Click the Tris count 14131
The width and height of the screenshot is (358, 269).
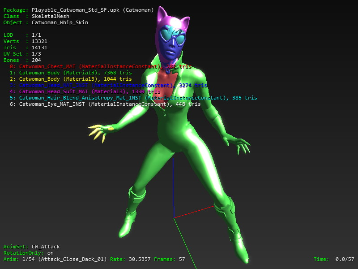pyautogui.click(x=39, y=48)
